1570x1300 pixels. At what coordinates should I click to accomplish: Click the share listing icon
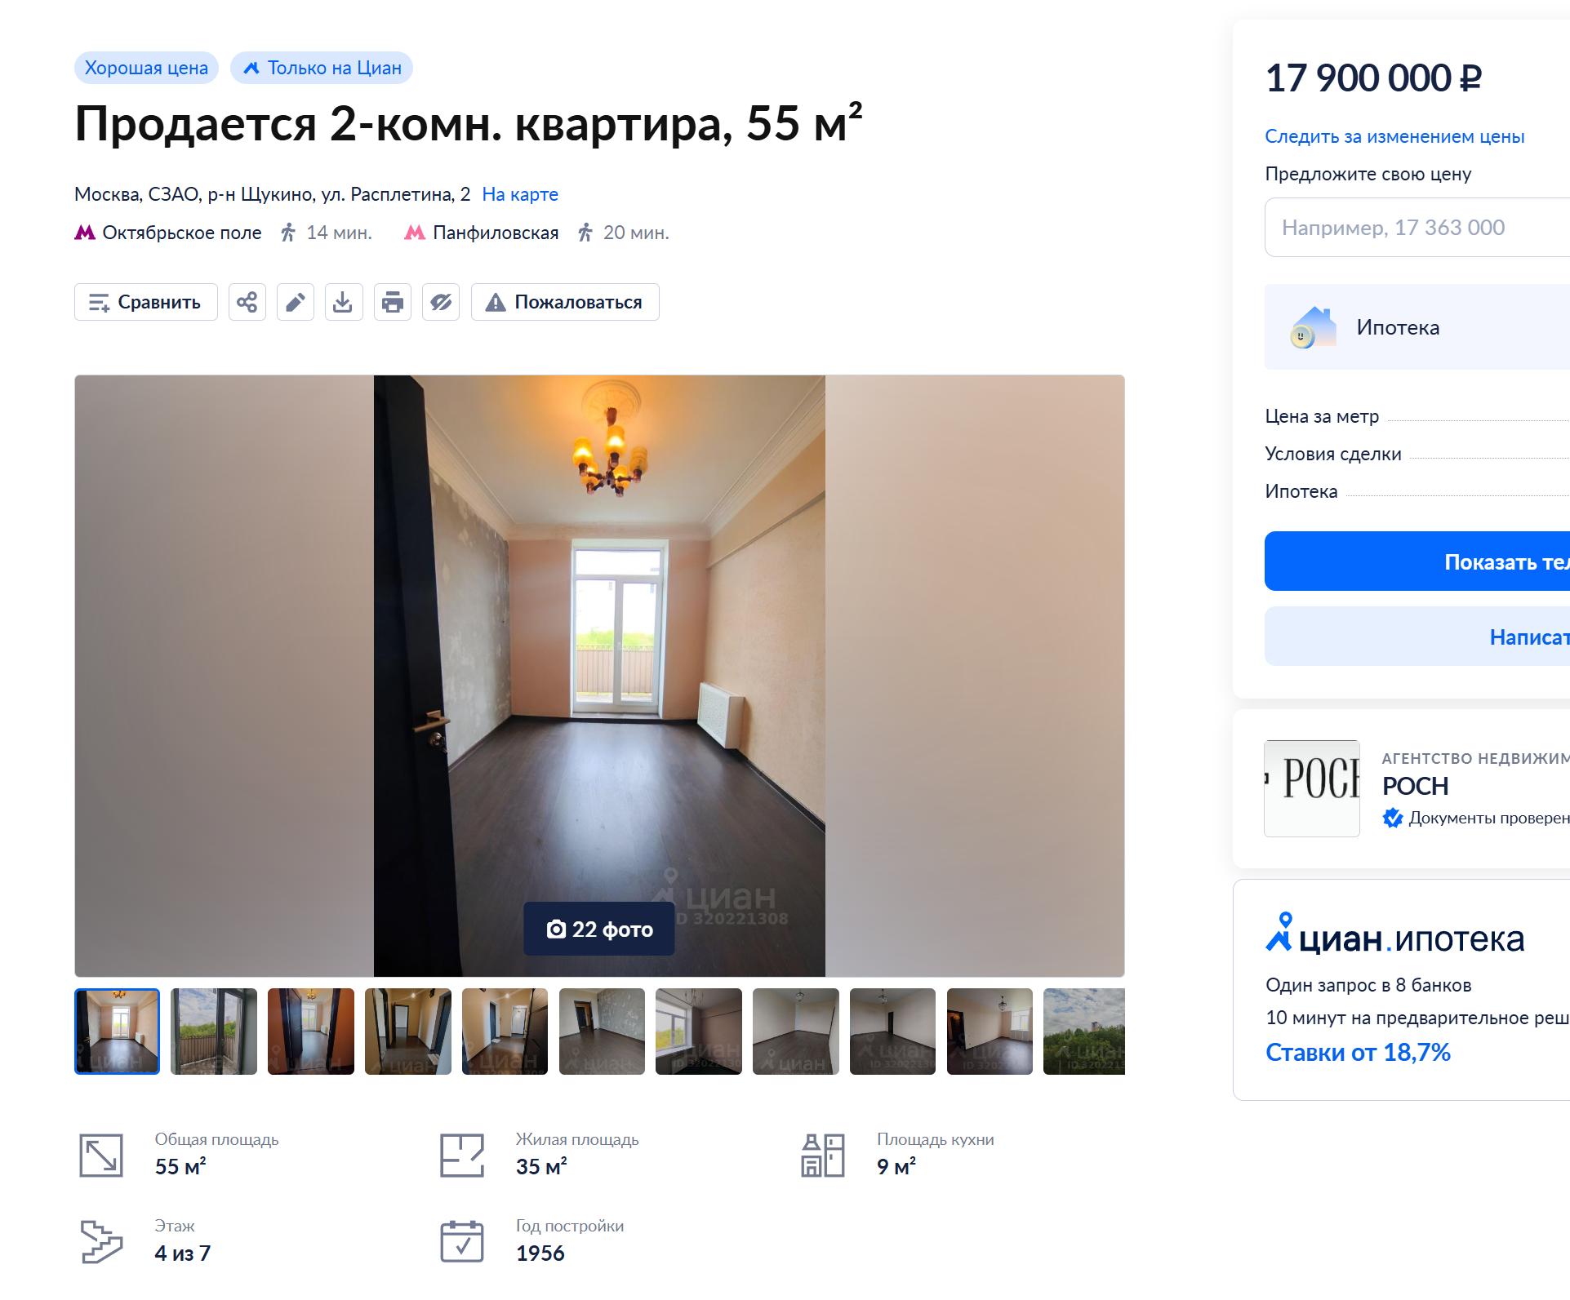pos(247,302)
